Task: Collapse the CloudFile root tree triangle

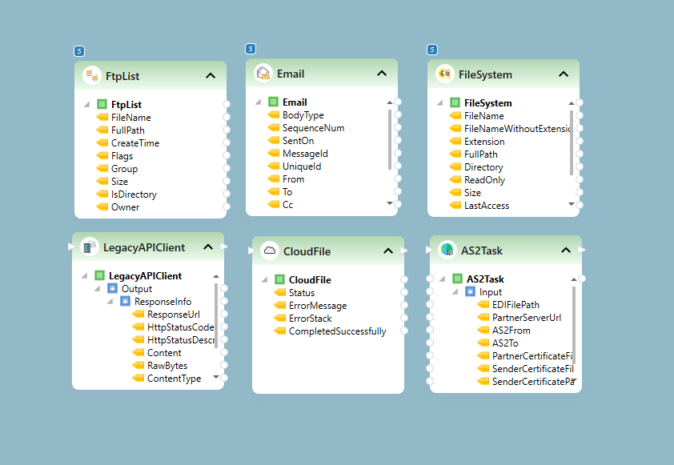Action: pyautogui.click(x=265, y=280)
